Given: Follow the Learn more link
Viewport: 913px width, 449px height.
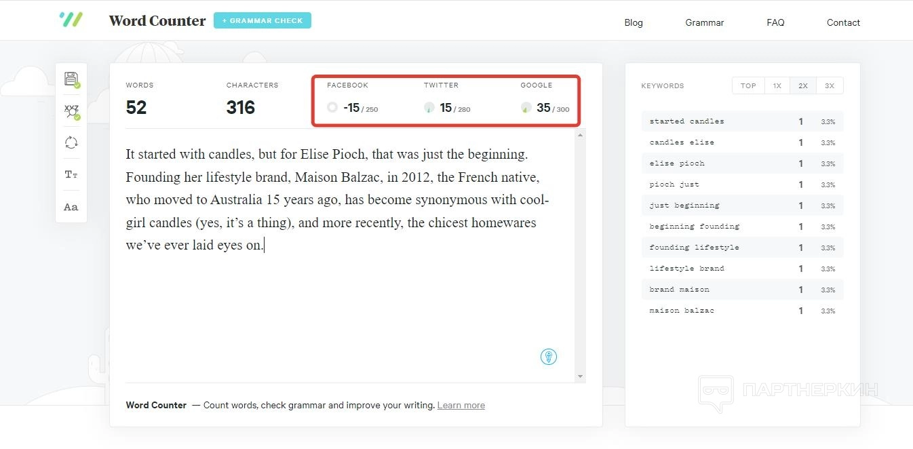Looking at the screenshot, I should pyautogui.click(x=461, y=405).
